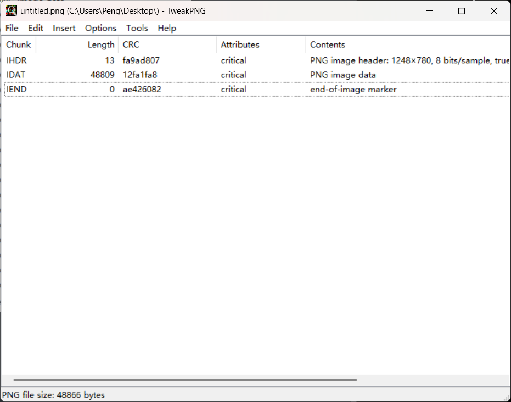The width and height of the screenshot is (511, 402).
Task: Click CRC value ae426082
Action: 142,89
